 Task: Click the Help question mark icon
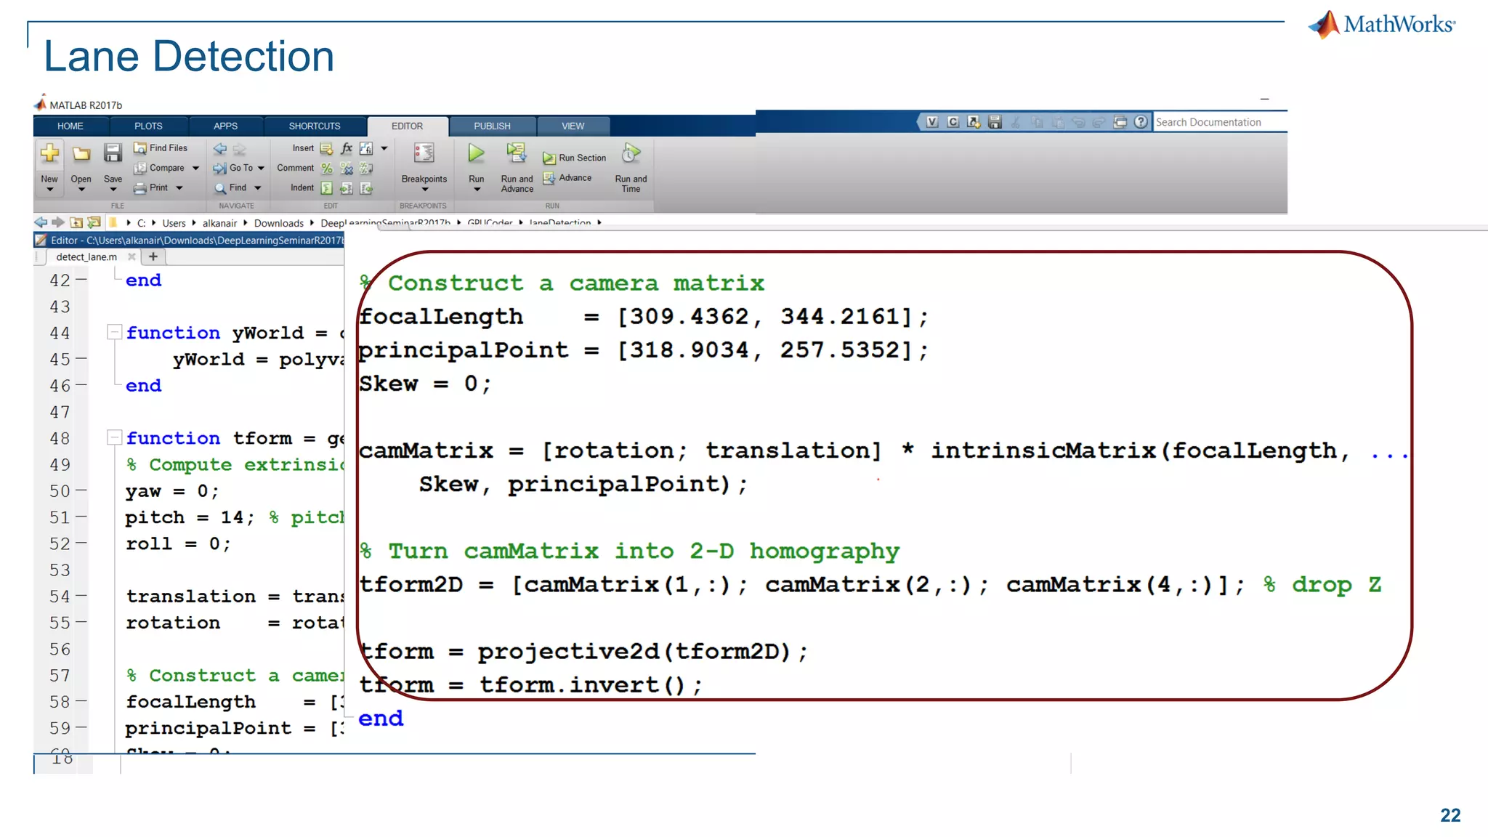click(1141, 122)
